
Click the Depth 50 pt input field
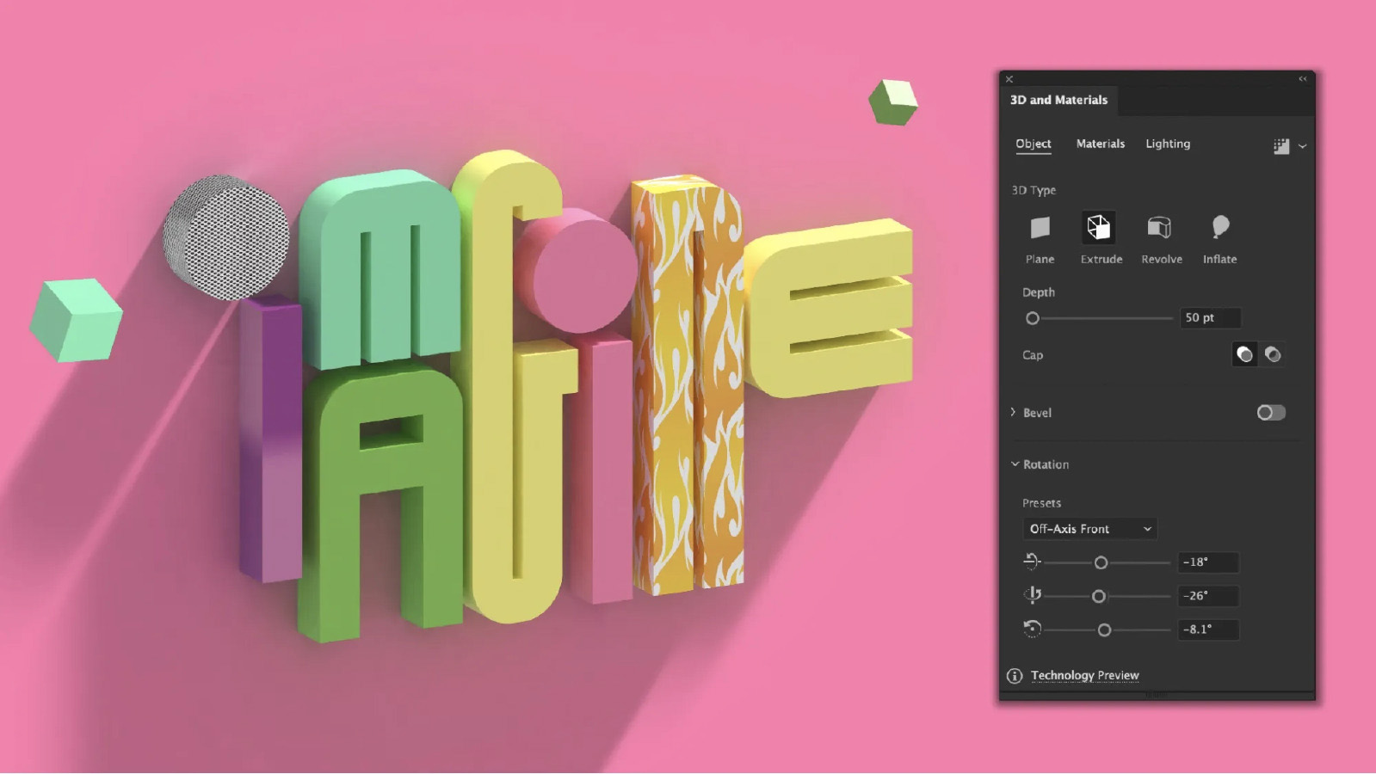coord(1210,317)
